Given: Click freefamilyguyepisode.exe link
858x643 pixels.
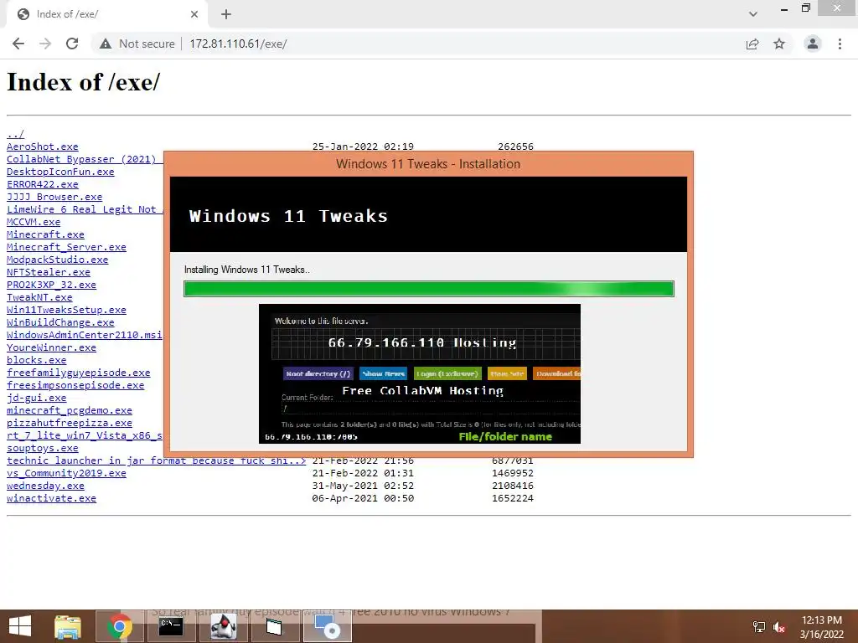Looking at the screenshot, I should pyautogui.click(x=78, y=373).
